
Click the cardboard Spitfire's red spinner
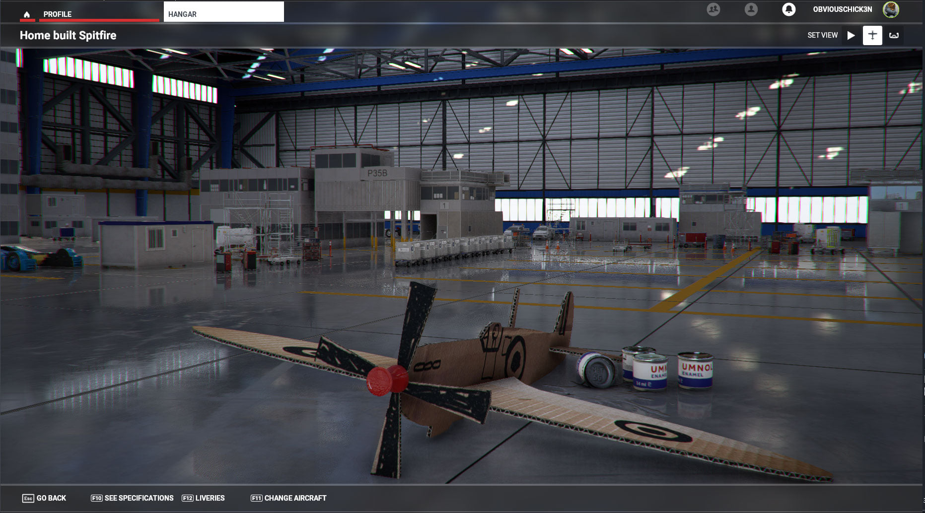(x=387, y=381)
